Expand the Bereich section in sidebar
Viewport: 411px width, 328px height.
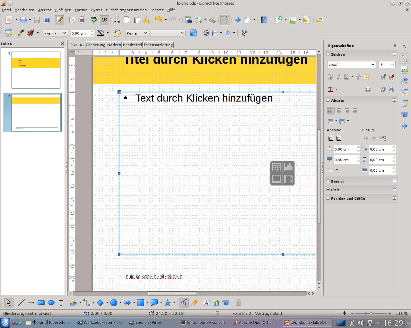[328, 181]
